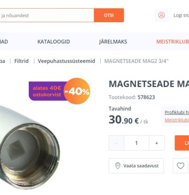Open the JÄRELMAKS menu item

pyautogui.click(x=113, y=42)
